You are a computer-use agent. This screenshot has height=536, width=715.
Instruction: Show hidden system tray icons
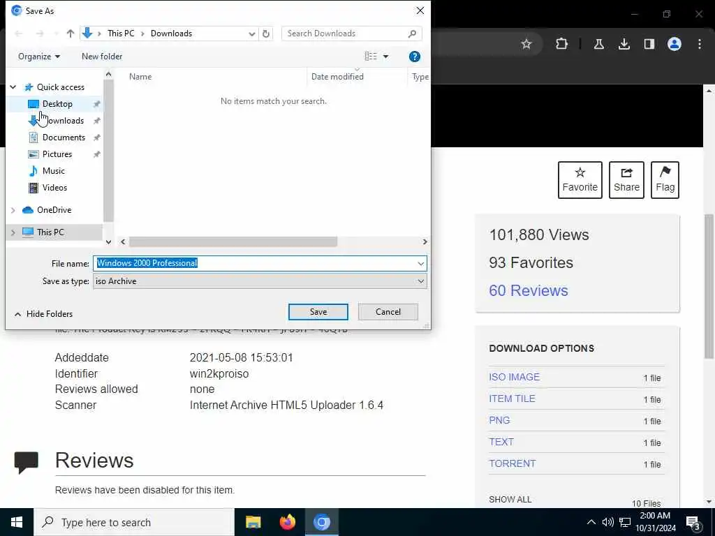pyautogui.click(x=591, y=522)
